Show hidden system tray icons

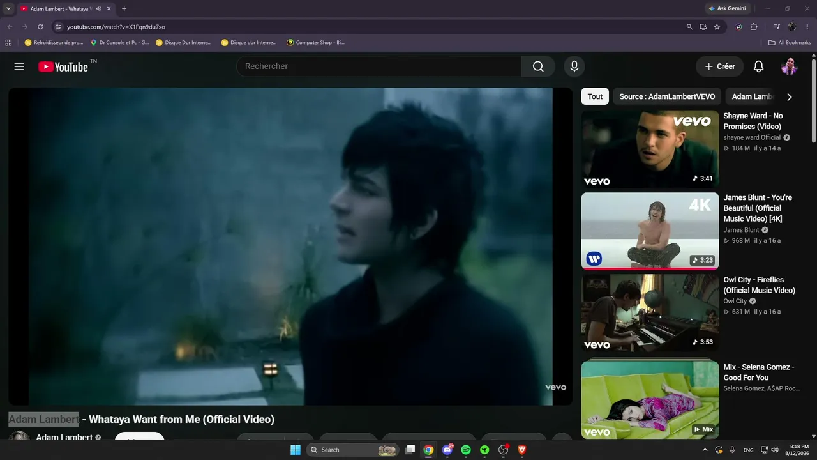705,450
